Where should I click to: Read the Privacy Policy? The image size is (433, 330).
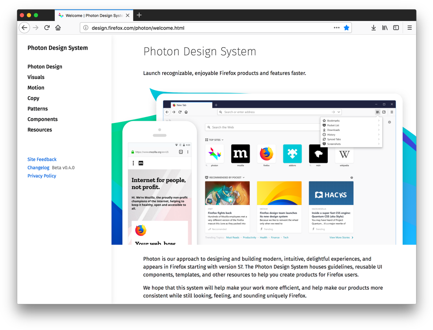click(42, 176)
